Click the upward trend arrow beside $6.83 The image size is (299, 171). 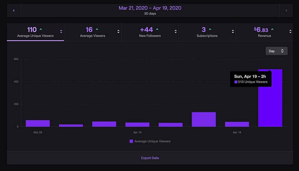pos(272,29)
